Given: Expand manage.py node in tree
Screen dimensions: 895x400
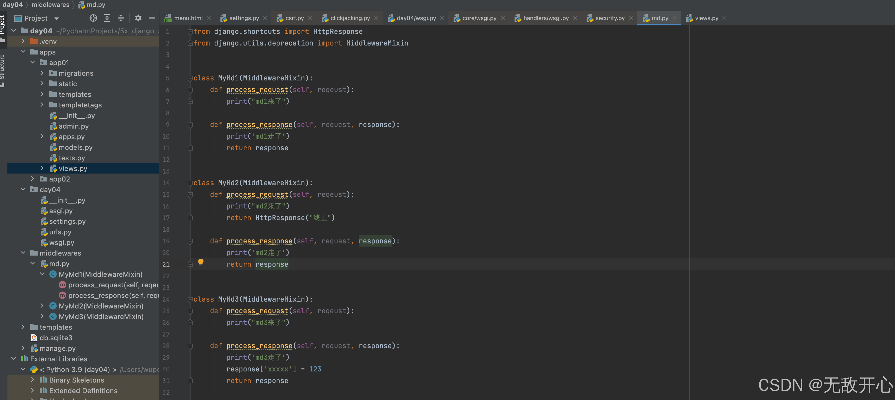Looking at the screenshot, I should (23, 348).
